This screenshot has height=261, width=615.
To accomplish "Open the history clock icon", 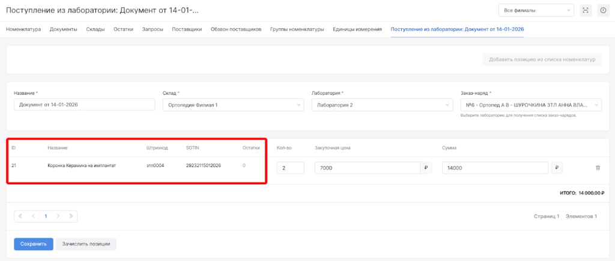I will [x=603, y=10].
